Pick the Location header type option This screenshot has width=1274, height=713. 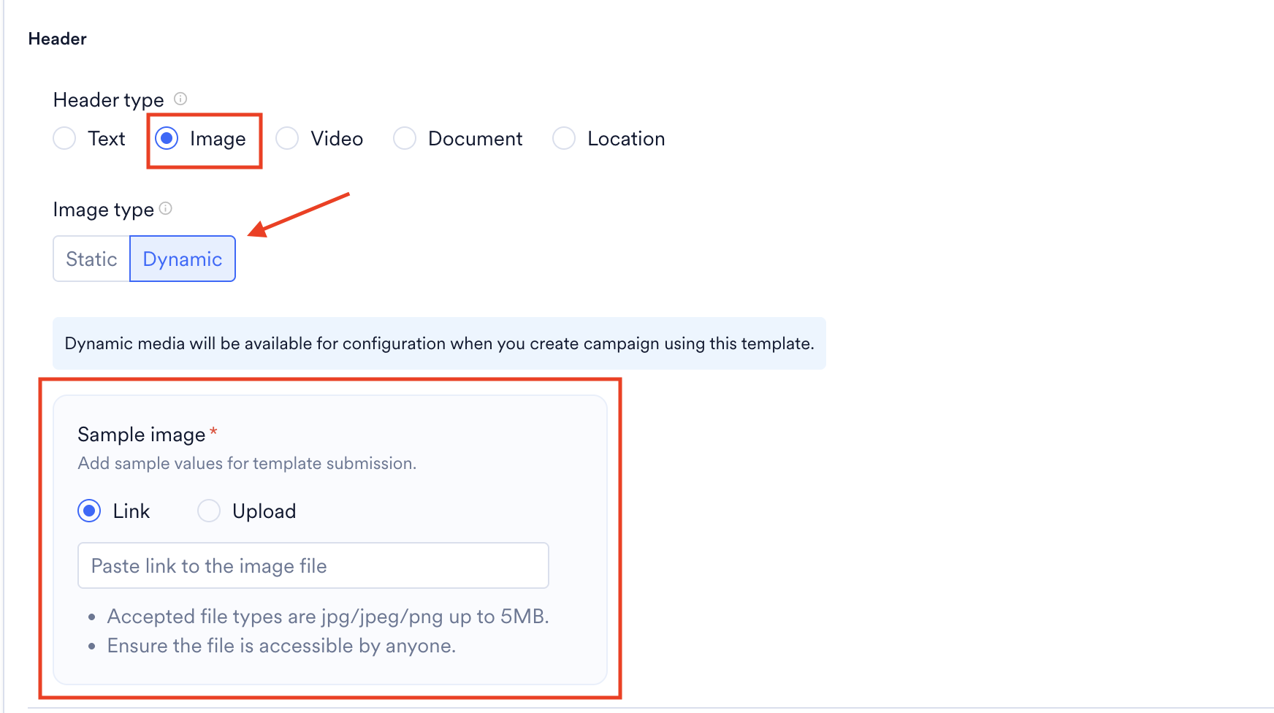pyautogui.click(x=564, y=138)
